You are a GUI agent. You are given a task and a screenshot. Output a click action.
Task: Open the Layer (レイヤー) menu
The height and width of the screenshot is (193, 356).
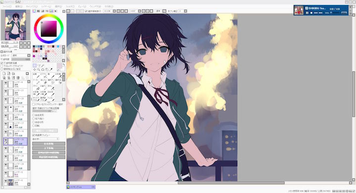[x=46, y=6]
